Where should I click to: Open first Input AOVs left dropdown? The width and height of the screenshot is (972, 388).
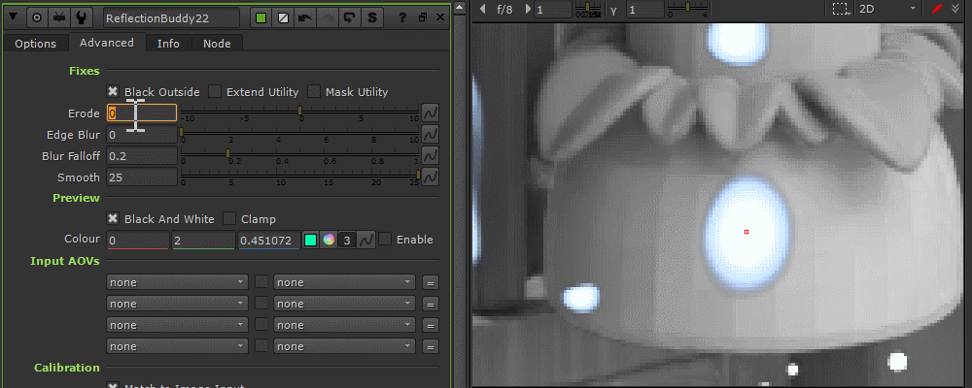click(x=177, y=282)
